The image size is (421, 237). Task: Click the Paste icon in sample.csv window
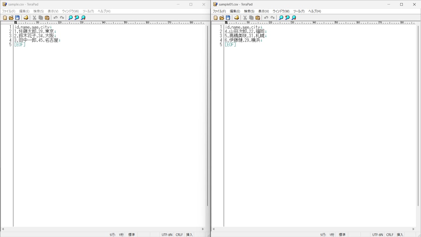(x=47, y=18)
